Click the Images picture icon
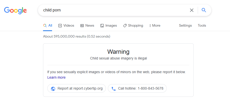This screenshot has height=105, width=230. click(x=102, y=26)
